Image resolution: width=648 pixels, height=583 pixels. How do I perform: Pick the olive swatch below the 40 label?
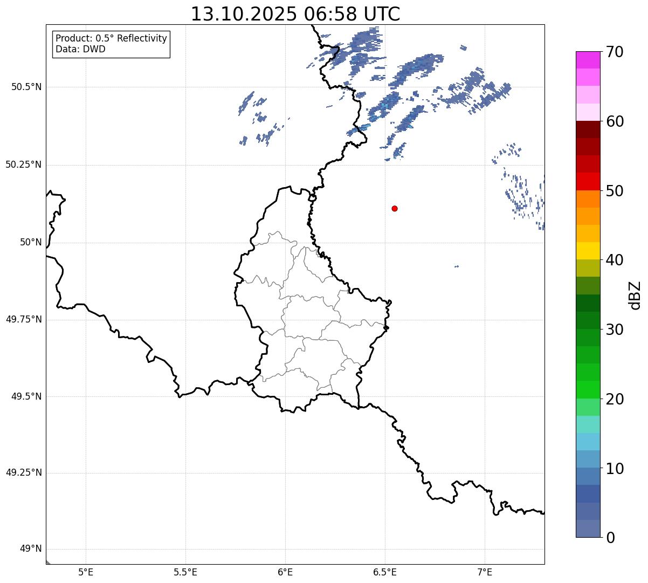pyautogui.click(x=588, y=268)
